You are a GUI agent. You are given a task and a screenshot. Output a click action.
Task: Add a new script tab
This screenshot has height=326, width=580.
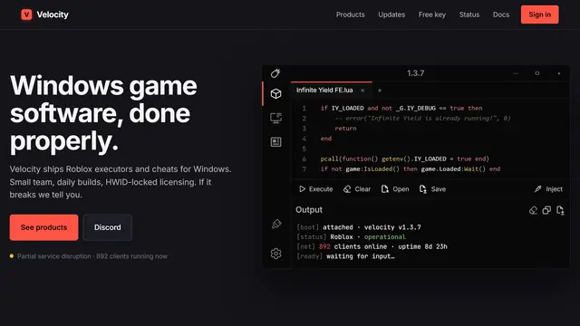tap(379, 91)
